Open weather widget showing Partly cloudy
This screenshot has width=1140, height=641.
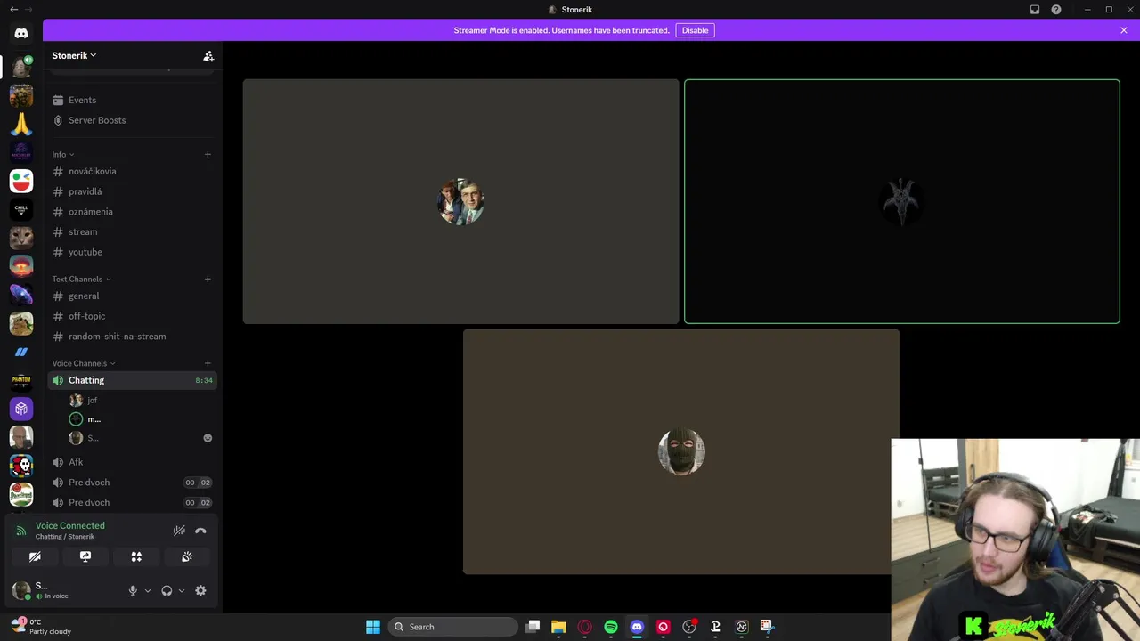40,627
